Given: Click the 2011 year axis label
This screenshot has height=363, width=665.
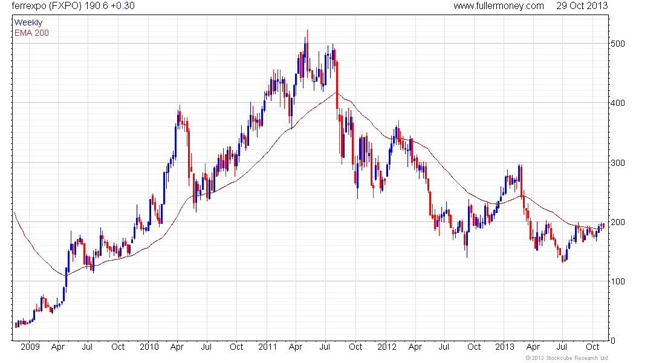Looking at the screenshot, I should pyautogui.click(x=268, y=347).
